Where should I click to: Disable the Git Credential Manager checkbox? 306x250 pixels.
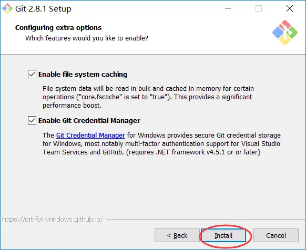point(32,120)
